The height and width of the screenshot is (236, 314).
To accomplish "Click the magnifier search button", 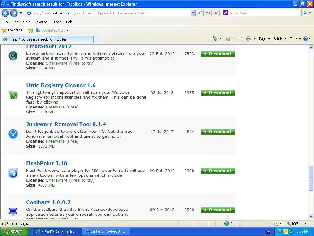I will pos(304,13).
